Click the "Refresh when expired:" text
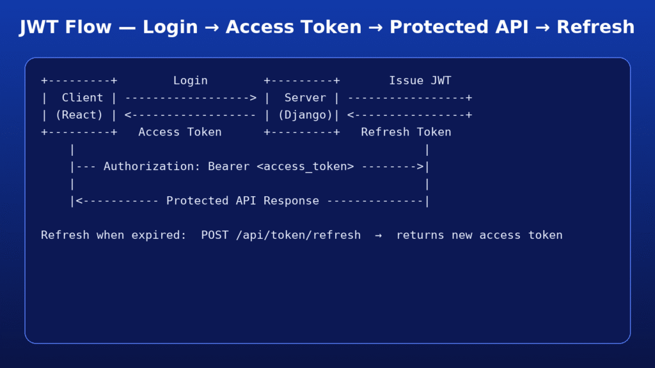Image resolution: width=655 pixels, height=368 pixels. [113, 235]
